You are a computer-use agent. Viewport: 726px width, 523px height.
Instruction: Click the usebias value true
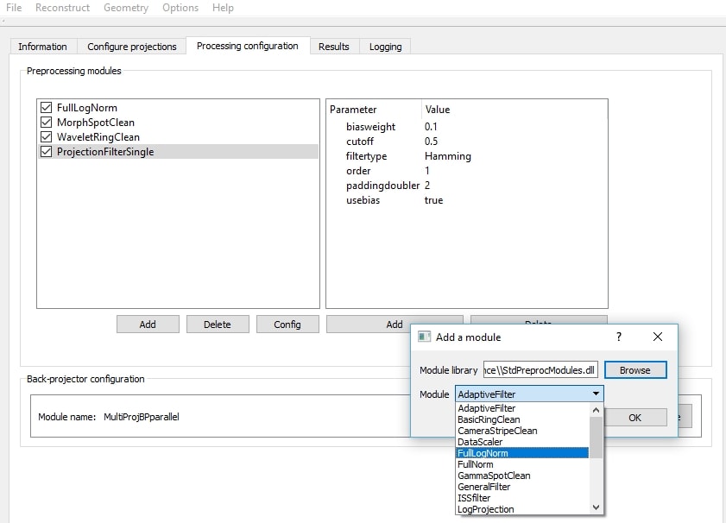(x=434, y=200)
